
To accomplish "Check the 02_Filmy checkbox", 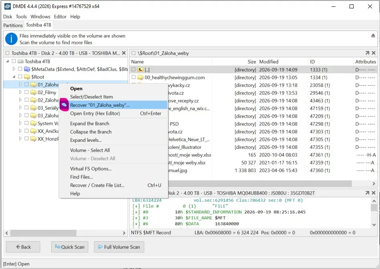I will click(26, 92).
